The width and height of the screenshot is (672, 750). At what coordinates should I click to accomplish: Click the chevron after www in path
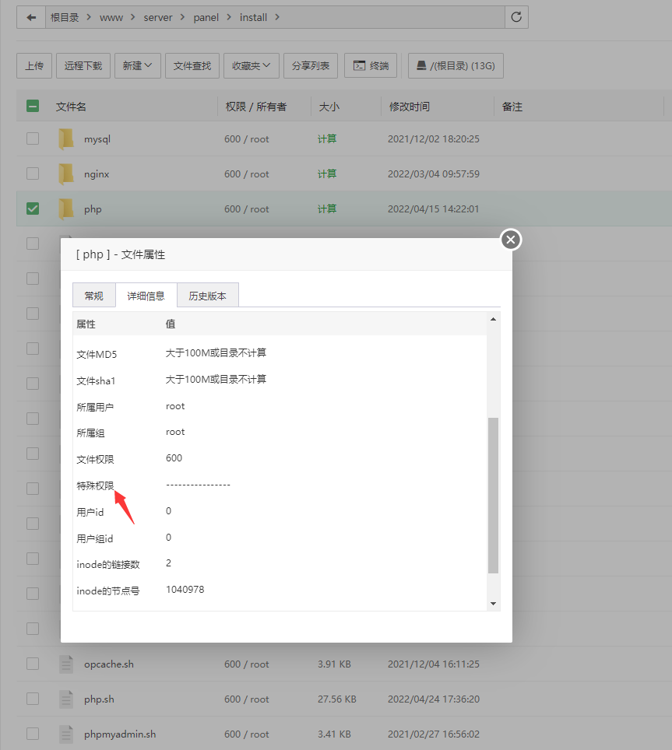(133, 17)
